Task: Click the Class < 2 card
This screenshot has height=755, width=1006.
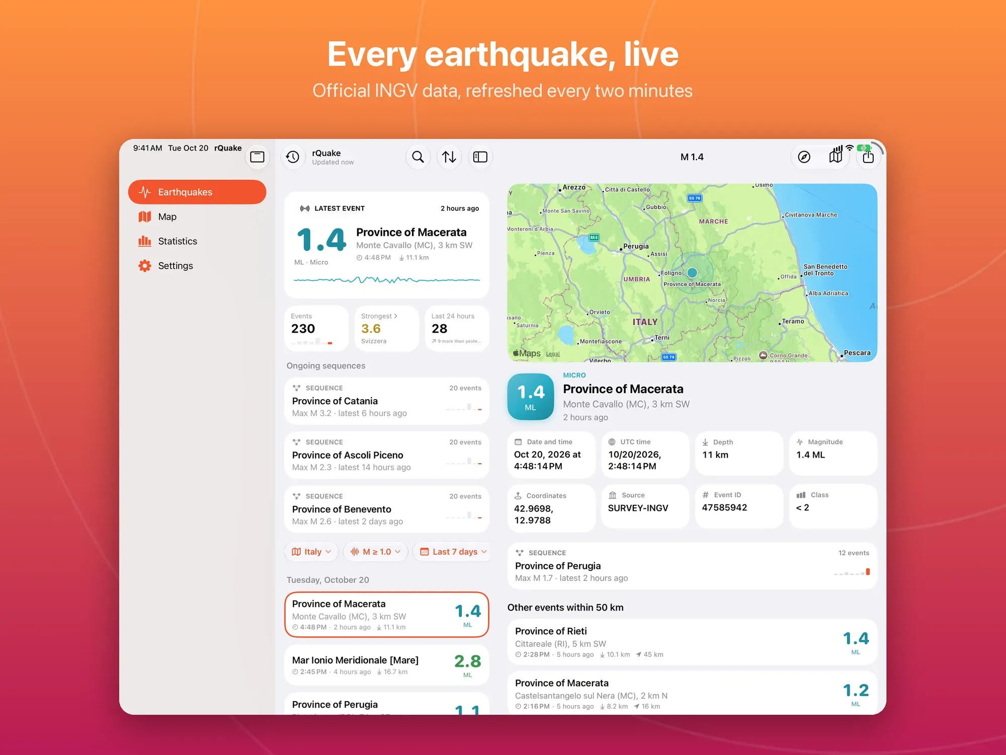Action: click(833, 506)
